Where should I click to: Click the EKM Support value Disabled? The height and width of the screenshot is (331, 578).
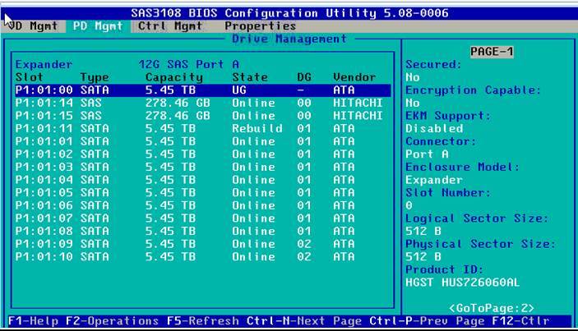click(434, 128)
